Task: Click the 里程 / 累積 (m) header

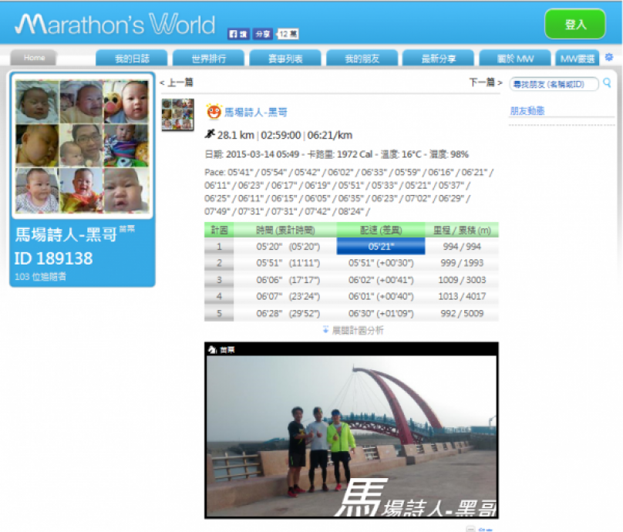Action: [462, 230]
